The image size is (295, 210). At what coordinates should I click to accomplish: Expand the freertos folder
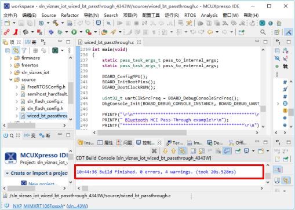(x=11, y=65)
